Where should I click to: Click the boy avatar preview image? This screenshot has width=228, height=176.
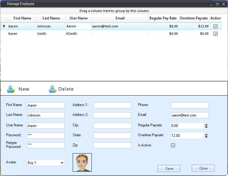[82, 162]
